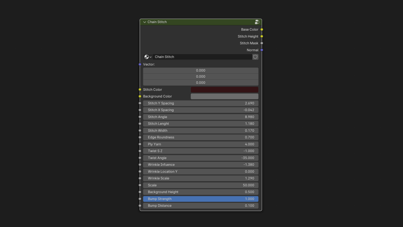Click the Wrinkle Infuence input socket
Screen dimensions: 403x227
pos(140,164)
